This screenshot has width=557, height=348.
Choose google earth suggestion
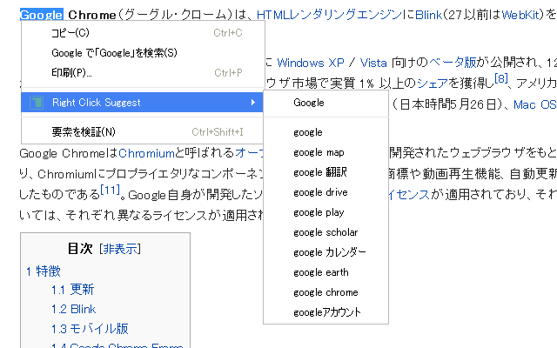click(325, 272)
